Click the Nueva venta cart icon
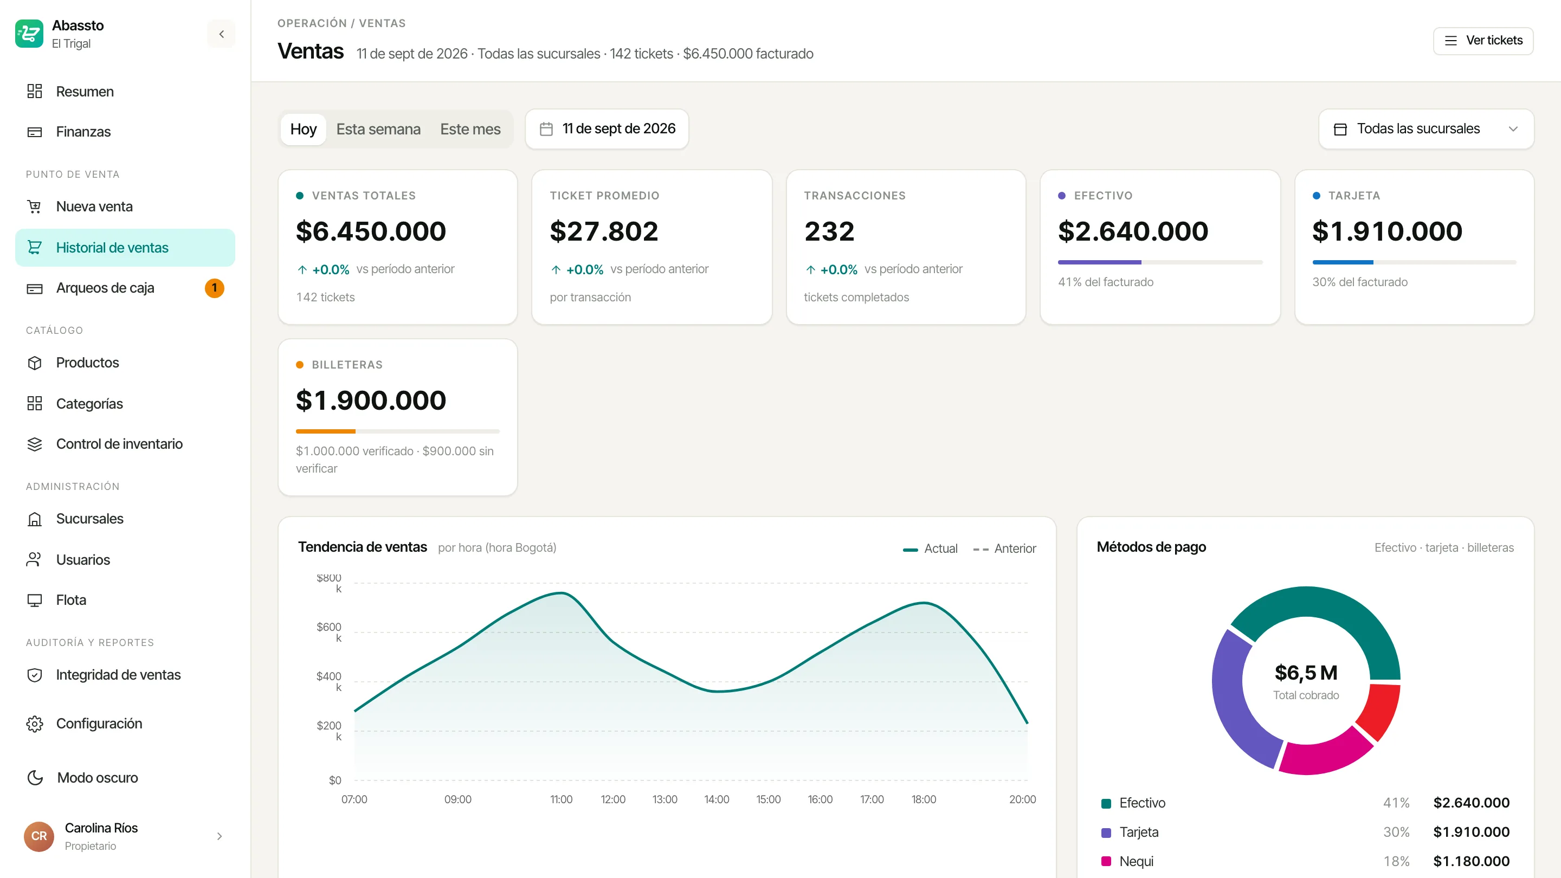This screenshot has width=1561, height=878. 35,206
